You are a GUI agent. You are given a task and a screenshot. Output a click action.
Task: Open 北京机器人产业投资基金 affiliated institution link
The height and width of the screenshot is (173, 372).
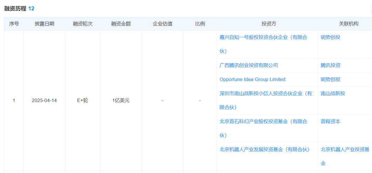click(x=345, y=156)
